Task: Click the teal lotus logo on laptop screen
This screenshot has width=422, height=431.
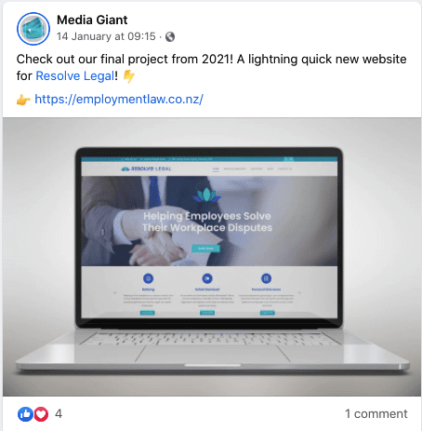Action: click(x=206, y=195)
